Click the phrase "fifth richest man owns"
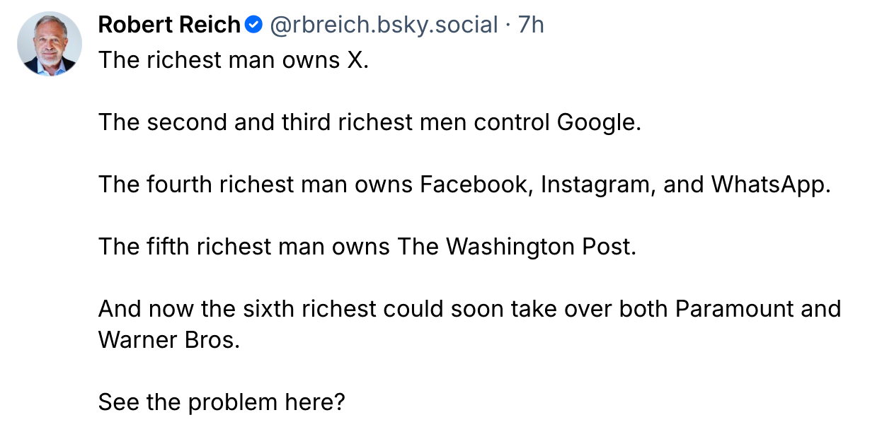This screenshot has height=427, width=882. [x=269, y=247]
